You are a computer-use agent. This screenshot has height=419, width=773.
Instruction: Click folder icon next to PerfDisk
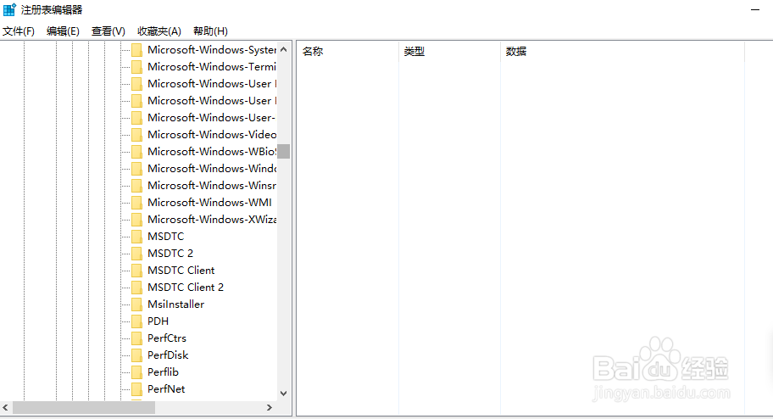pyautogui.click(x=136, y=355)
